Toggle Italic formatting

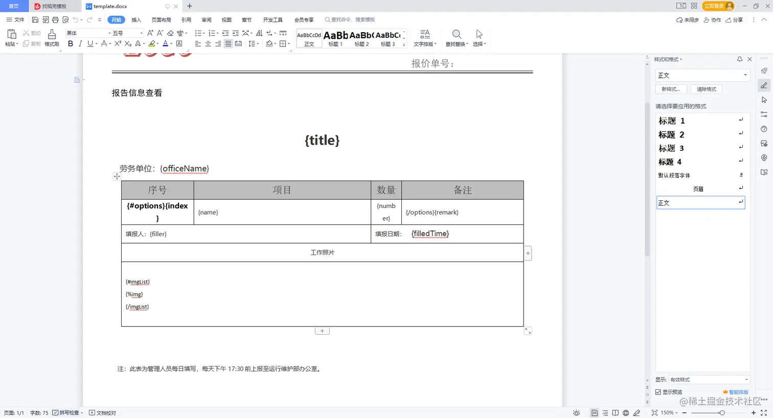click(80, 44)
